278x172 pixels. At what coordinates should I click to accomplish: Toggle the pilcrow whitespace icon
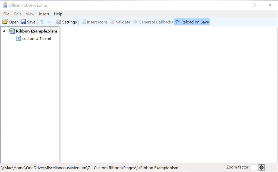pyautogui.click(x=42, y=22)
